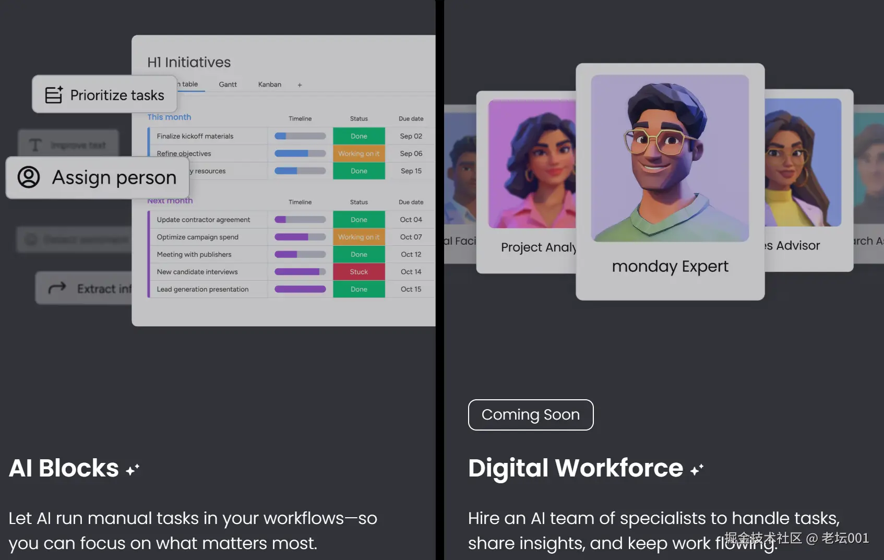This screenshot has height=560, width=884.
Task: Click the Lead generation presentation timeline bar
Action: tap(300, 289)
